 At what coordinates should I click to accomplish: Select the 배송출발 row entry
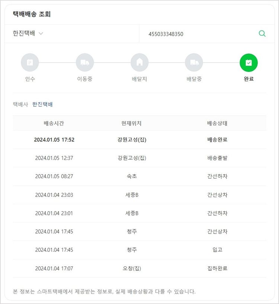[x=217, y=158]
